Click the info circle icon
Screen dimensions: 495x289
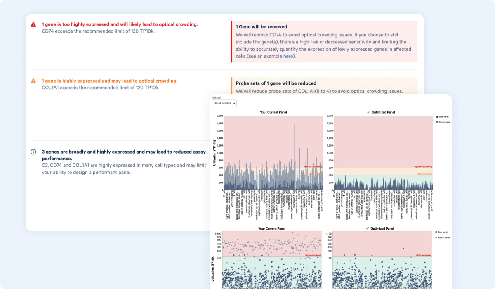(33, 152)
